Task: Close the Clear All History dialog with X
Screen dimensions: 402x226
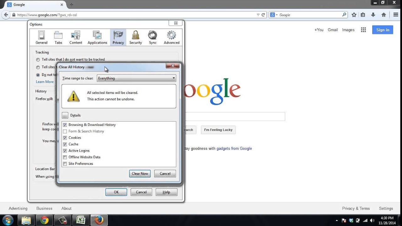Action: coord(172,66)
